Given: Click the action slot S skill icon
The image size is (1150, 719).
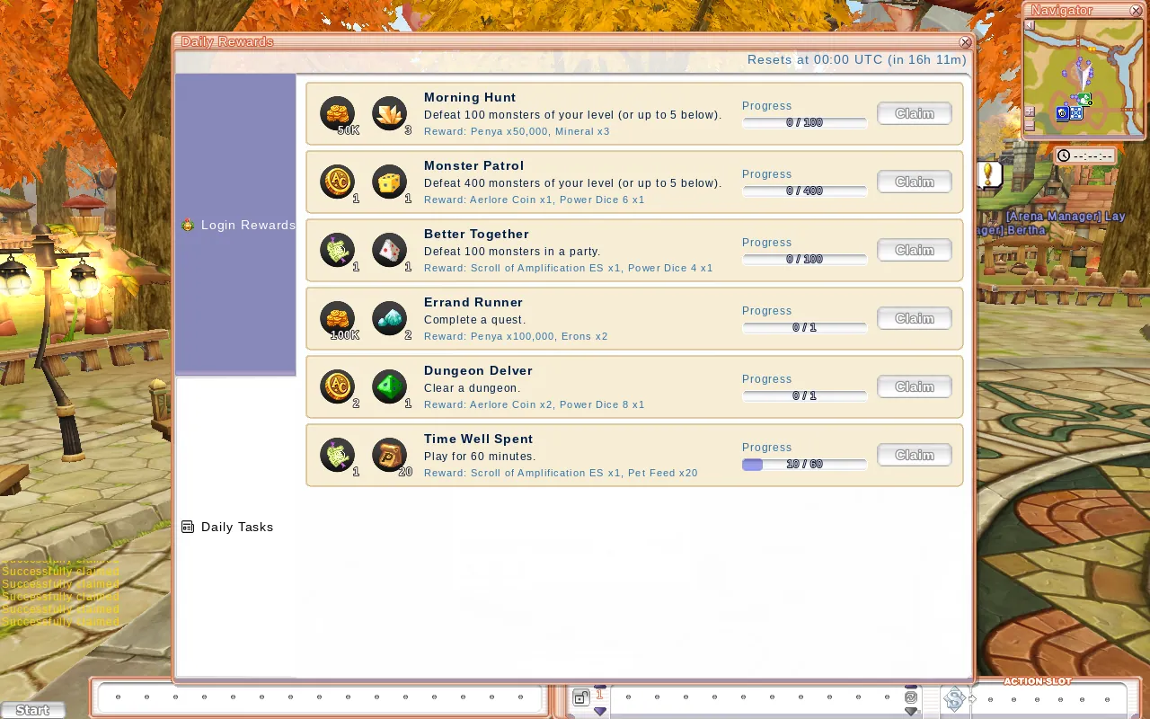Looking at the screenshot, I should 955,698.
